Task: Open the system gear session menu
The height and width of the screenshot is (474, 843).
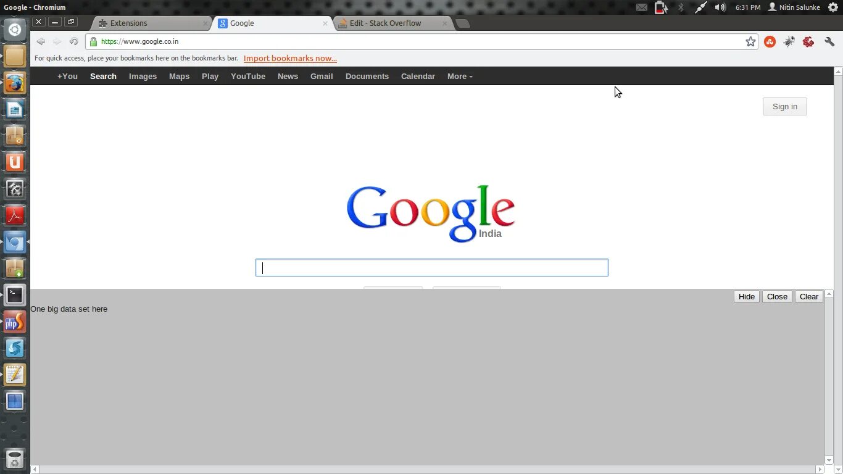Action: pyautogui.click(x=833, y=7)
